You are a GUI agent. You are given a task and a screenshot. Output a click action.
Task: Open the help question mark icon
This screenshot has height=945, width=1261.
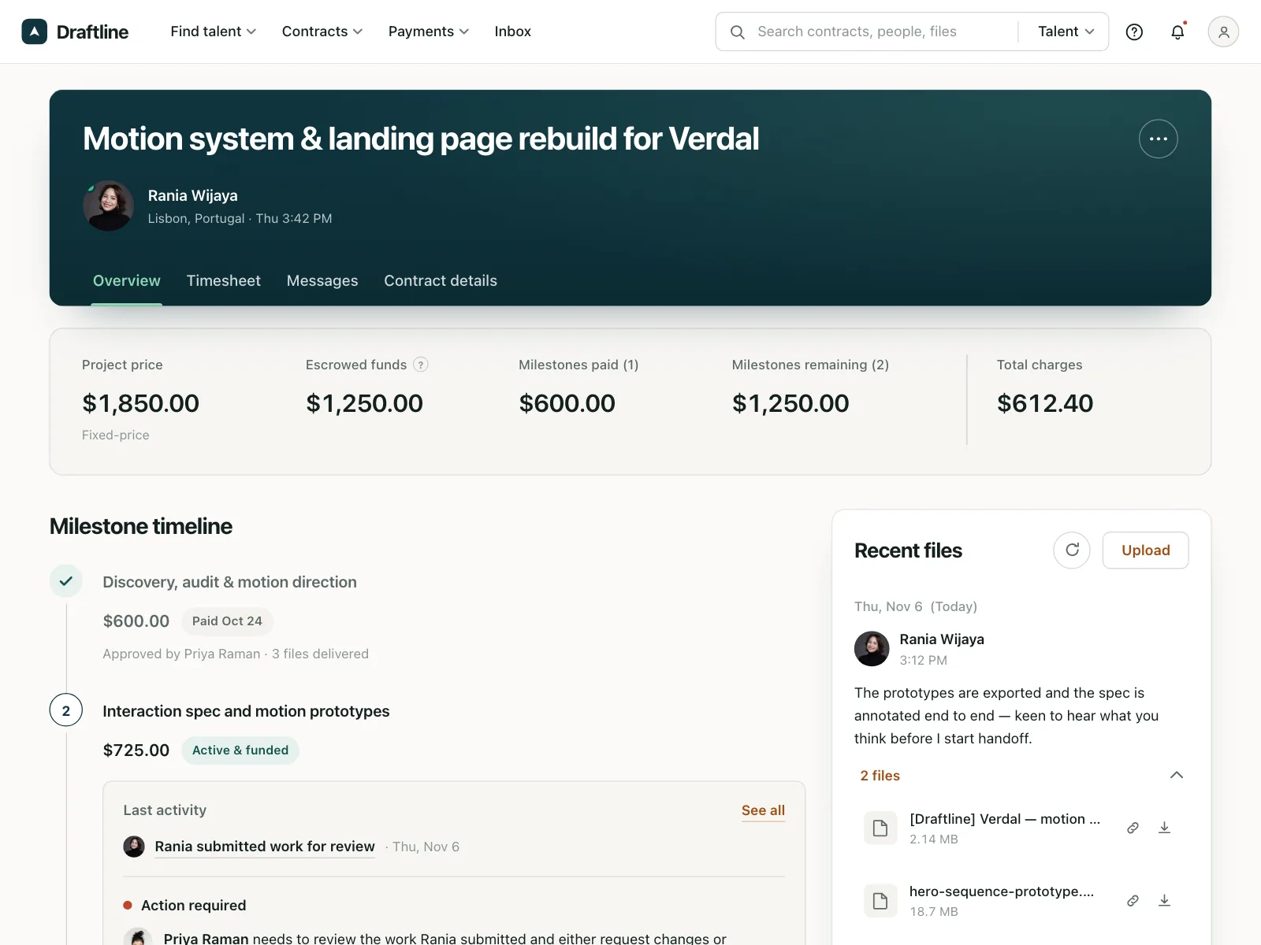tap(1134, 31)
